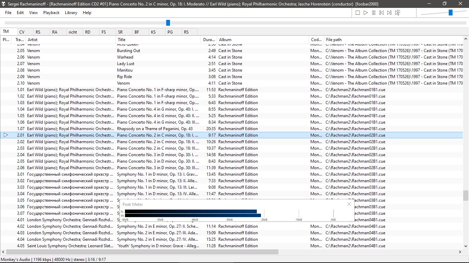Click the now-playing arrow on track 2.01
469x263 pixels.
click(x=6, y=135)
